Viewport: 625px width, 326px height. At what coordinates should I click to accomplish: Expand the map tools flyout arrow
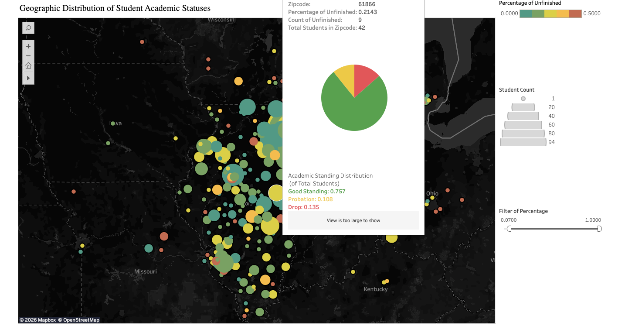[x=28, y=78]
